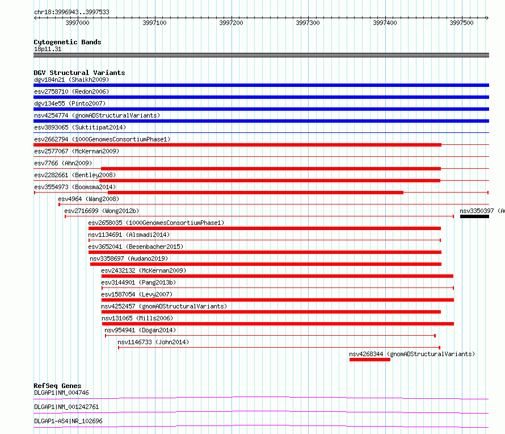Click the short red nsv4268344 variant bar
This screenshot has height=434, width=505.
(370, 360)
